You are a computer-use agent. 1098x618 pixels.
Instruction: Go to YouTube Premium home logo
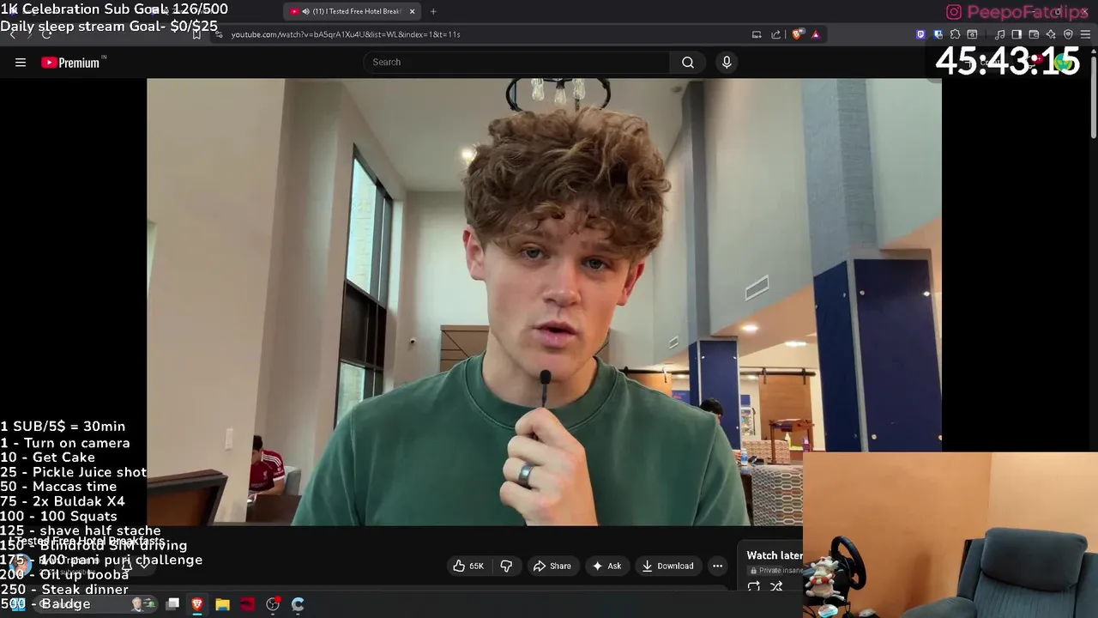pos(70,63)
